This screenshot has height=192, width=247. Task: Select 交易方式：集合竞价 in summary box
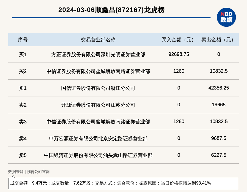114,183
